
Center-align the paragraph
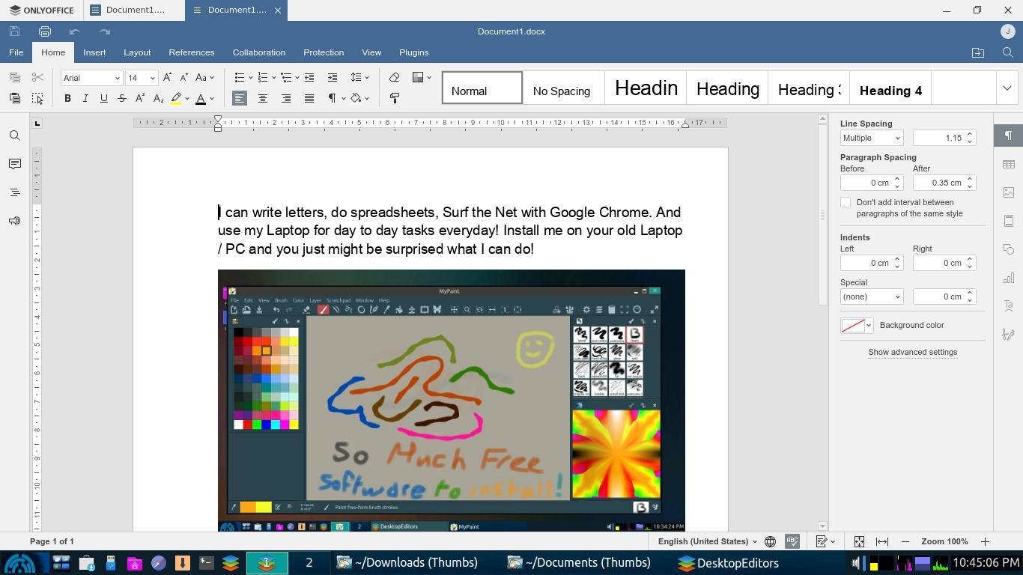(x=263, y=98)
